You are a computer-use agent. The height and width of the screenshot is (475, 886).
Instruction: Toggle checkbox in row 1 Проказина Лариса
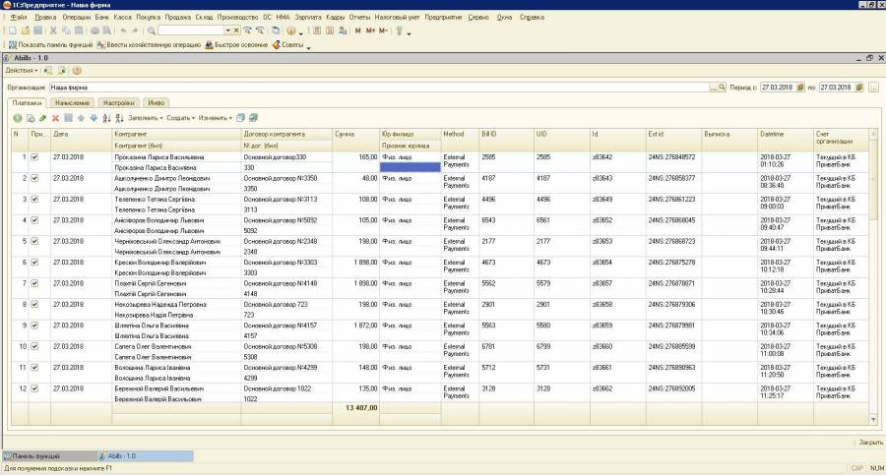click(34, 157)
